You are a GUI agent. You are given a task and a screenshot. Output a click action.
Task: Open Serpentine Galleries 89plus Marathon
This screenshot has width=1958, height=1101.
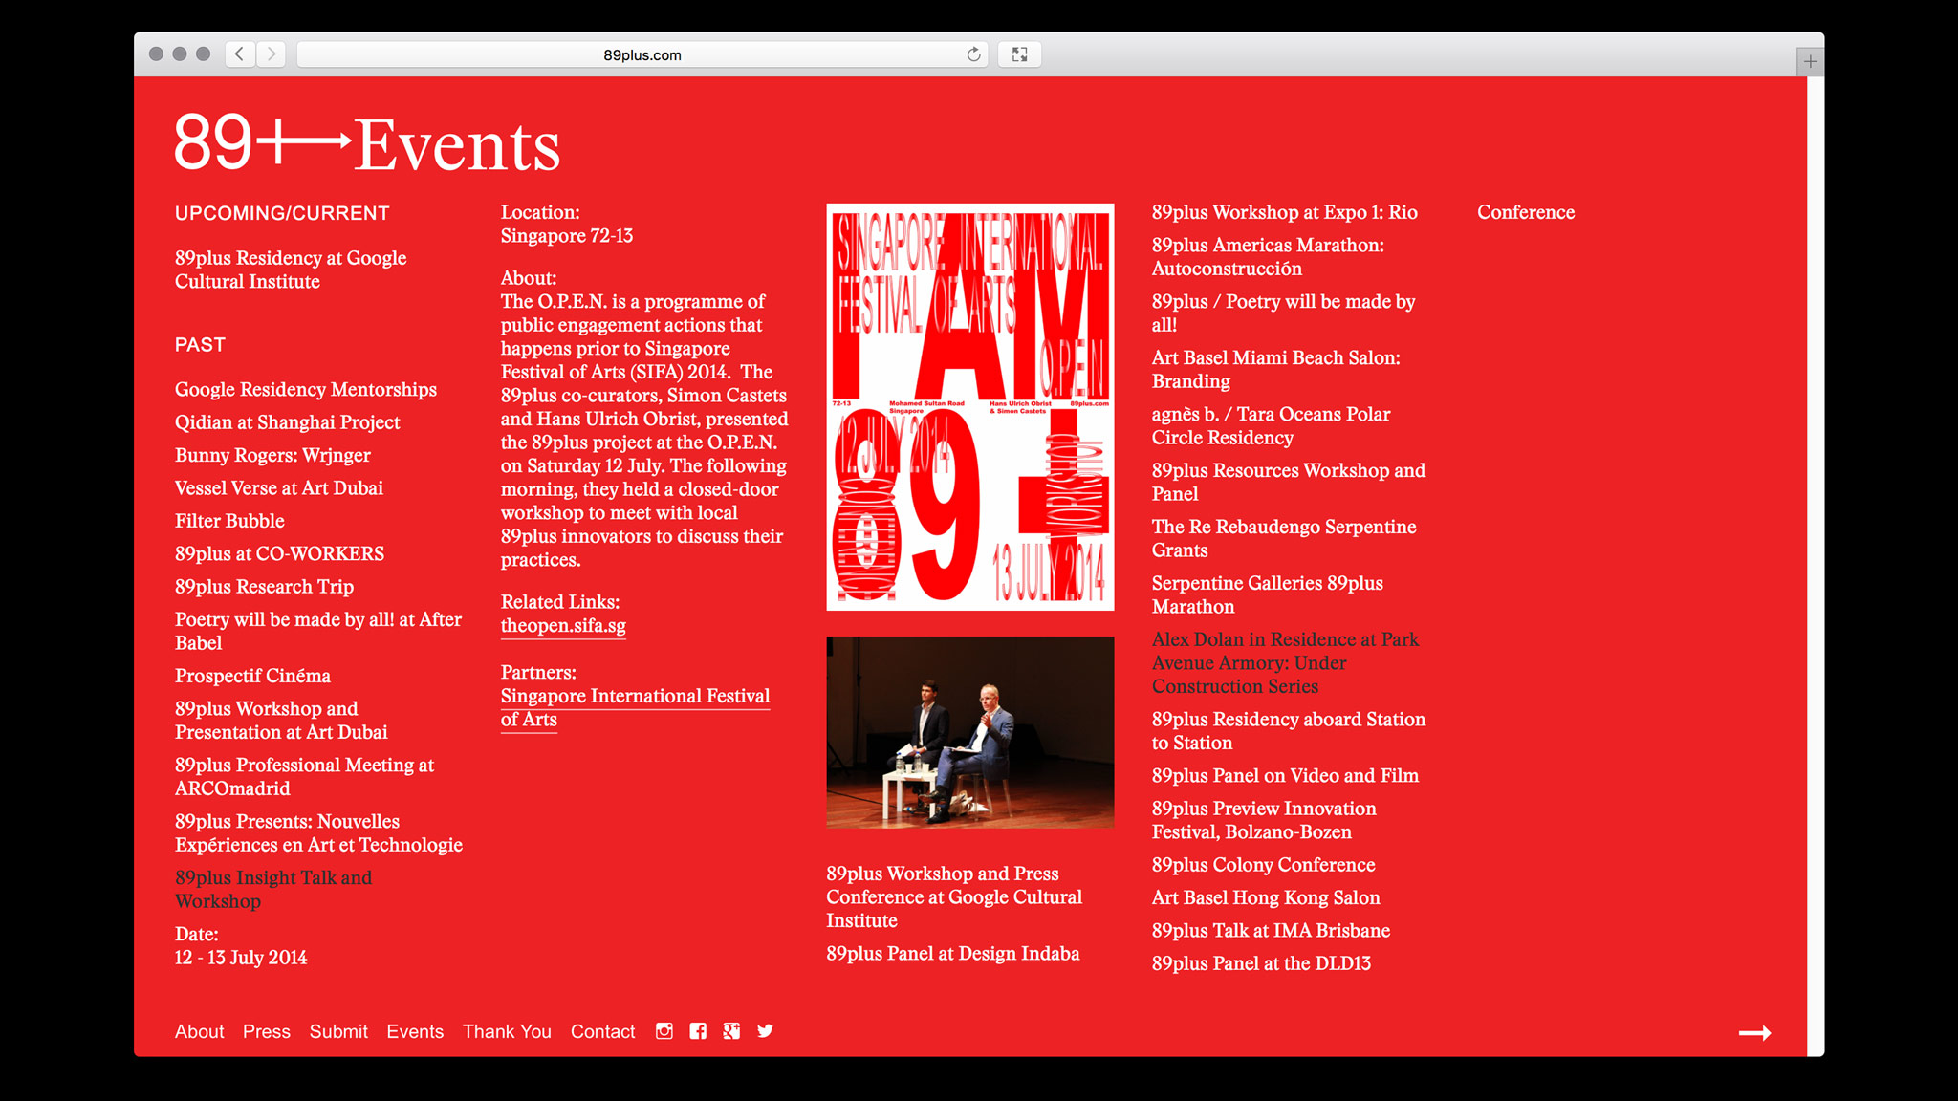[x=1267, y=594]
